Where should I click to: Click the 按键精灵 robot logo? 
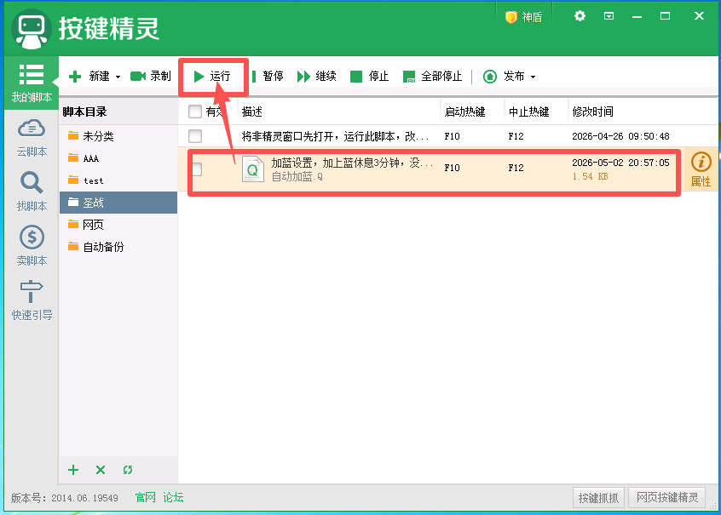coord(32,28)
